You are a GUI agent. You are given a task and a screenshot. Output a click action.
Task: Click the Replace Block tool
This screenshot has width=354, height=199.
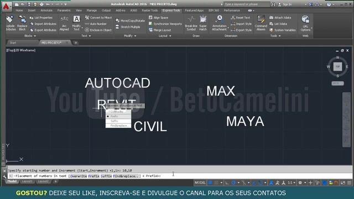pos(22,23)
